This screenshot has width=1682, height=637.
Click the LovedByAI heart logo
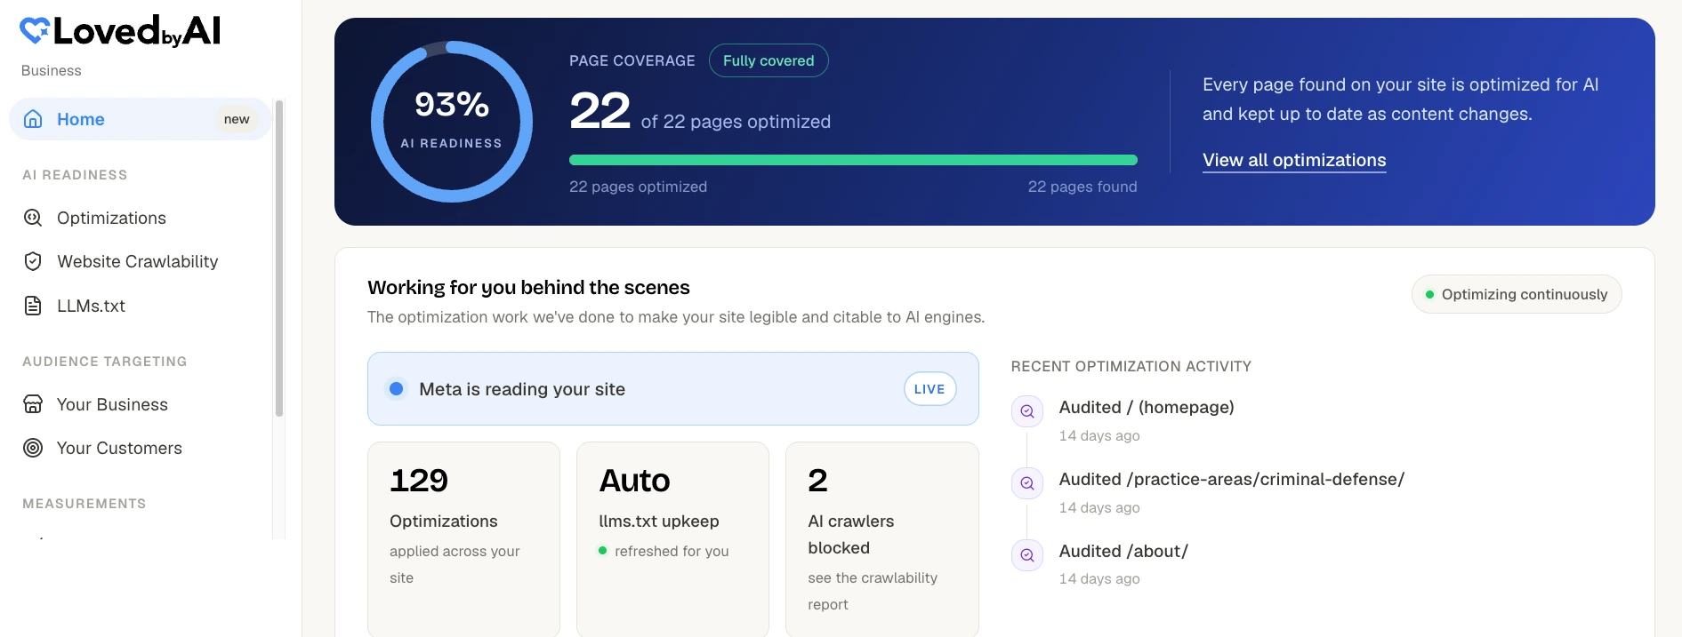35,31
